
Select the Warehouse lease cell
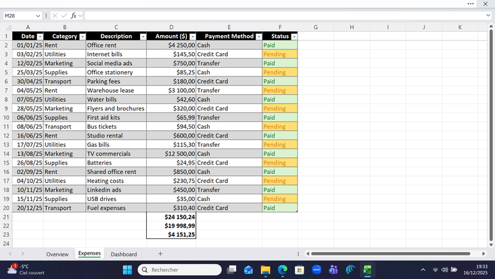tap(116, 90)
